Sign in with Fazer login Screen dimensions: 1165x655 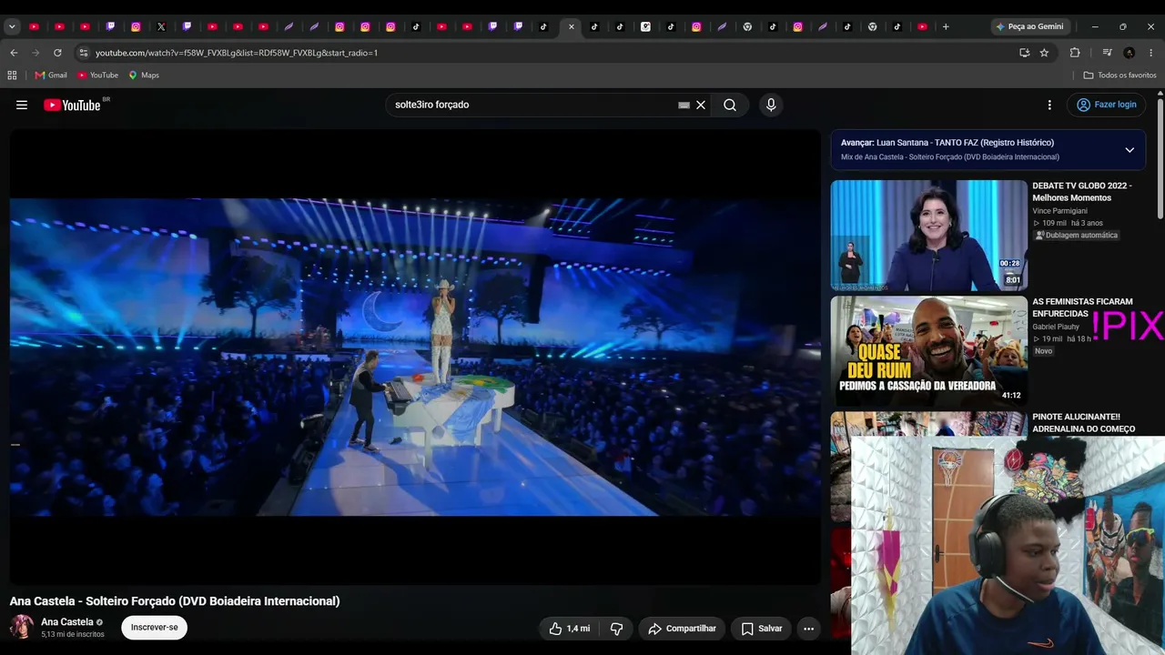pos(1107,105)
